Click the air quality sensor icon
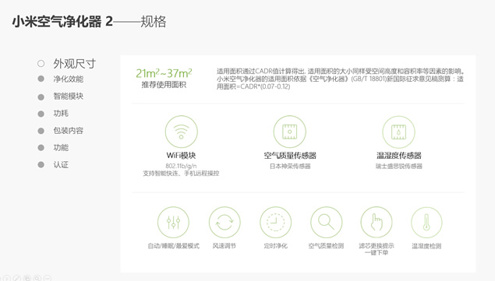The image size is (495, 281). [289, 132]
